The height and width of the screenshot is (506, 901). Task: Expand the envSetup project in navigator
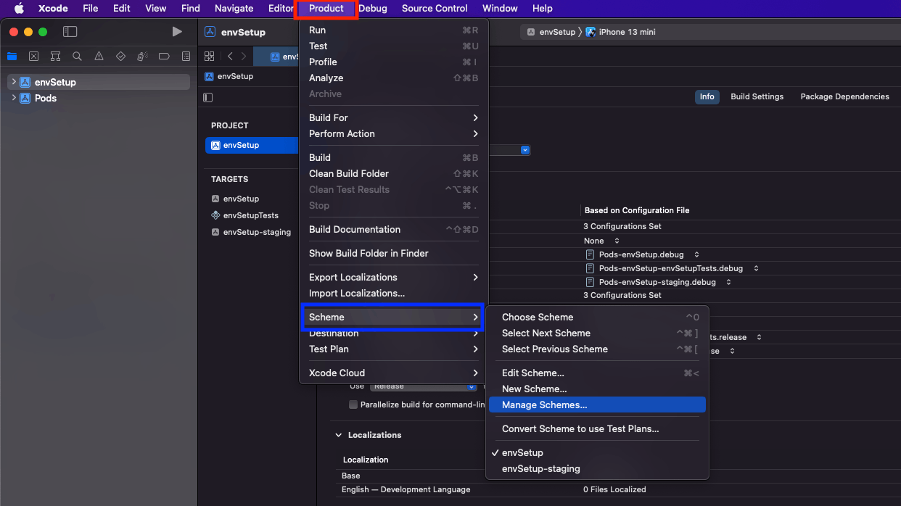(14, 82)
